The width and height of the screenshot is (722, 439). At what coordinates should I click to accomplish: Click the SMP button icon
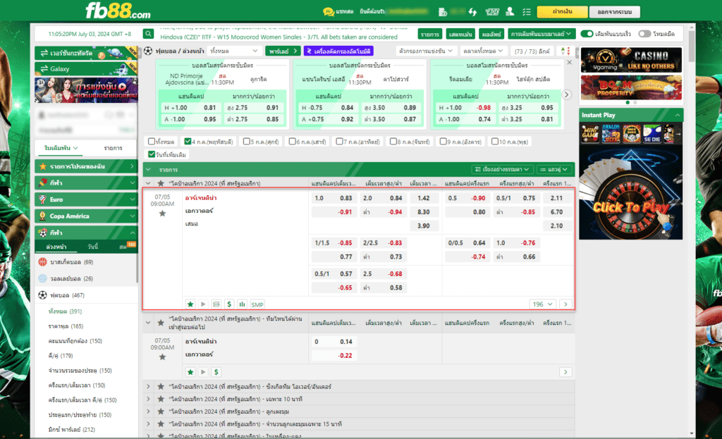click(257, 304)
